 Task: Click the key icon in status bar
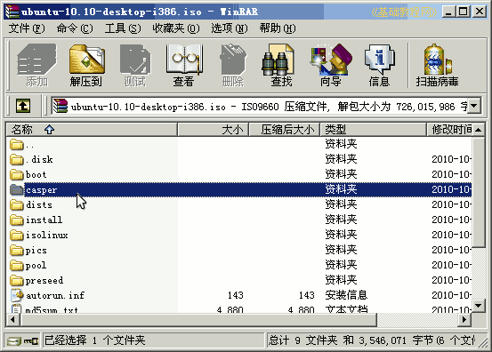tap(31, 340)
